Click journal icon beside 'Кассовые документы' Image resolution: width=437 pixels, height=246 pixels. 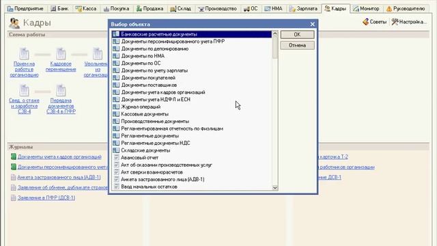(116, 114)
